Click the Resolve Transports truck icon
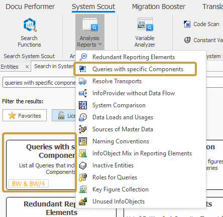The width and height of the screenshot is (223, 217). (x=83, y=81)
